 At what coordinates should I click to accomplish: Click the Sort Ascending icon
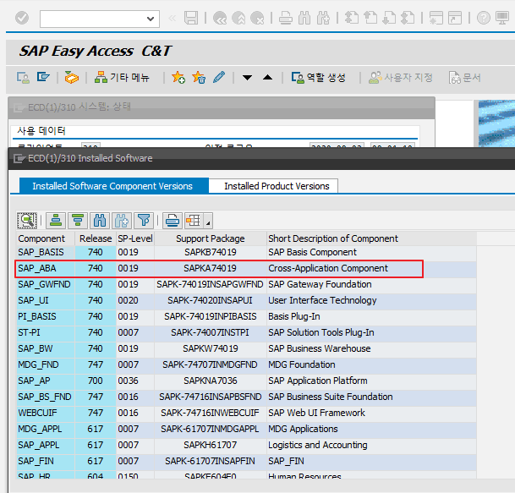click(x=56, y=220)
